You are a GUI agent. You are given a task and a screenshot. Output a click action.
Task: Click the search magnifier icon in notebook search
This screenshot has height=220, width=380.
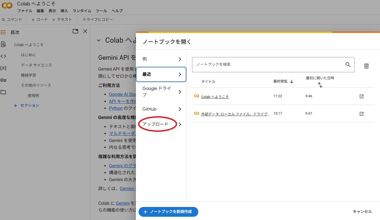348,64
